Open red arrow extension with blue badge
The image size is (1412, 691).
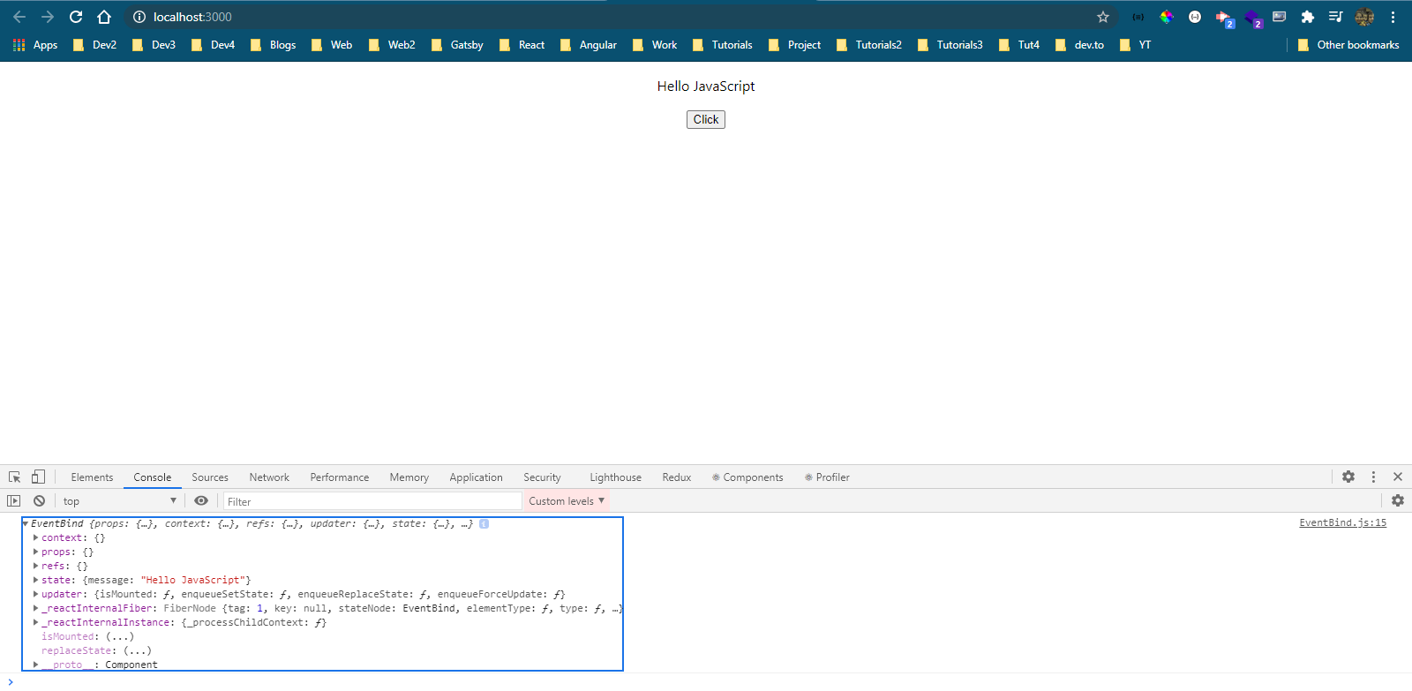(x=1224, y=19)
